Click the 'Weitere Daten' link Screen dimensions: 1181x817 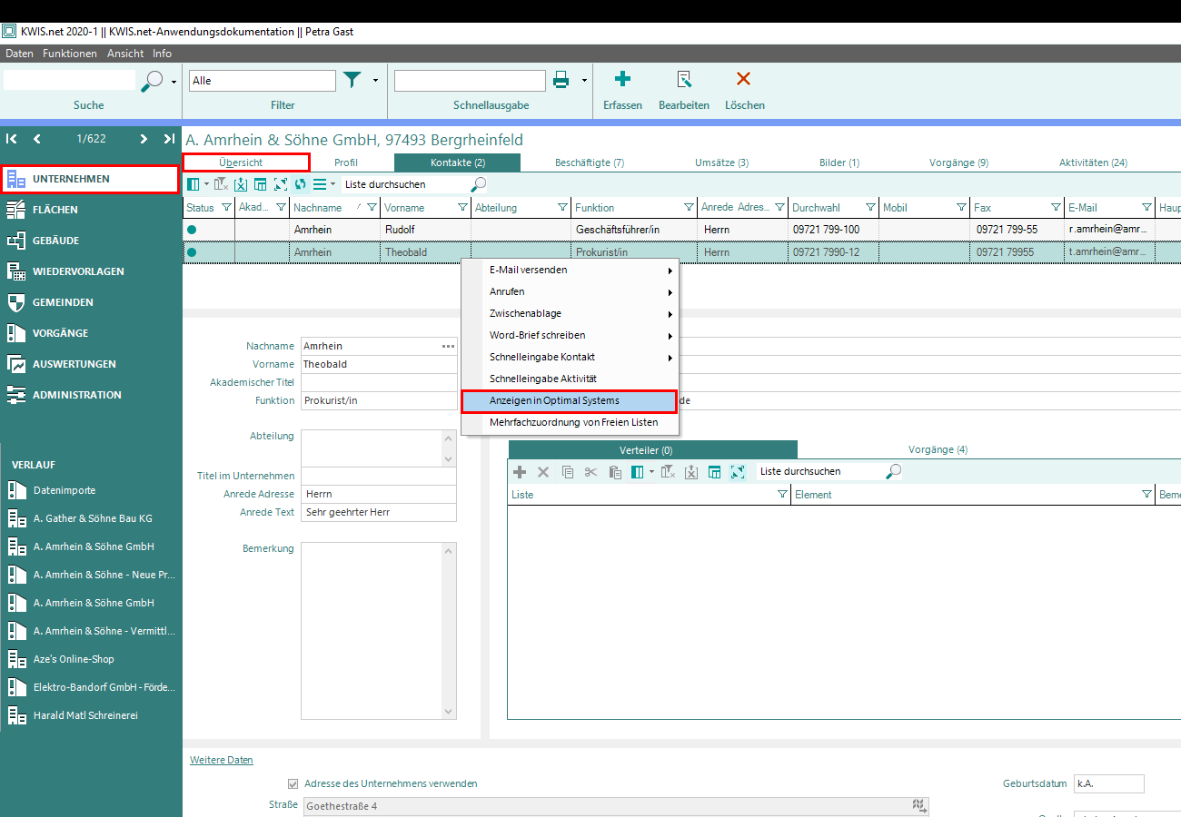pyautogui.click(x=222, y=760)
